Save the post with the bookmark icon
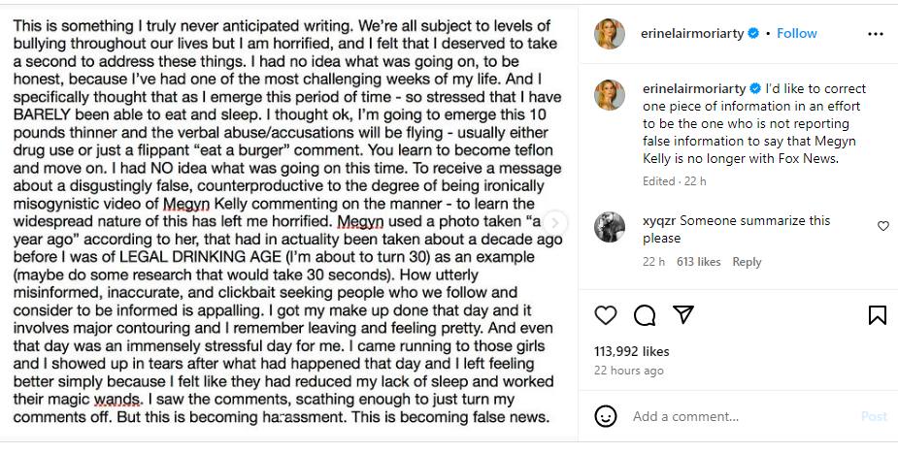Image resolution: width=898 pixels, height=453 pixels. (877, 315)
